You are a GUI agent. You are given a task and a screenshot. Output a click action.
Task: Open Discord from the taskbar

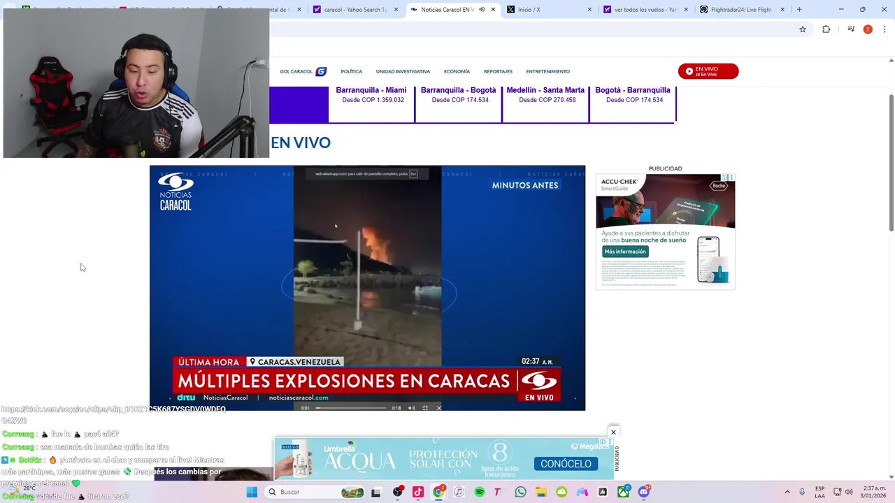point(644,492)
